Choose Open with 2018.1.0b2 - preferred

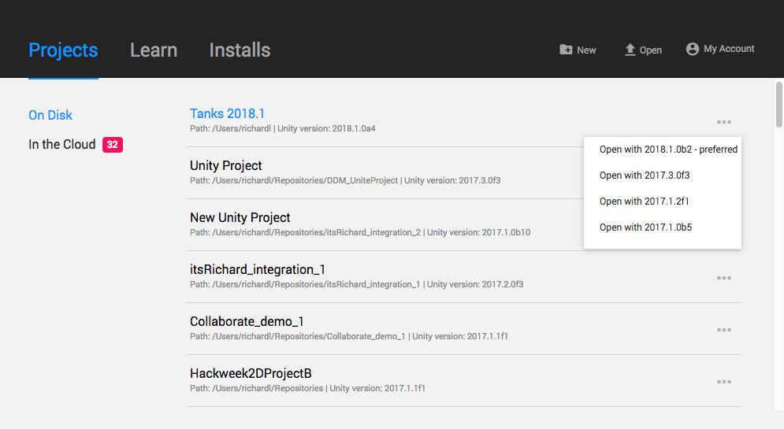point(668,150)
